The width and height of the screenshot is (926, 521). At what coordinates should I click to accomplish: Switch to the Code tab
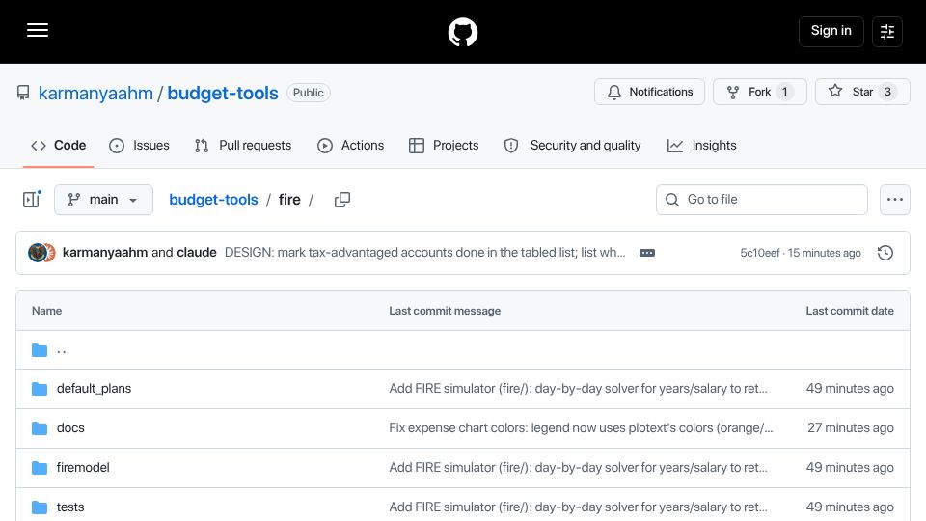pyautogui.click(x=59, y=146)
